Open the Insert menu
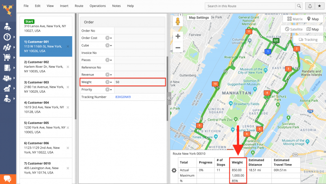 [x=64, y=6]
